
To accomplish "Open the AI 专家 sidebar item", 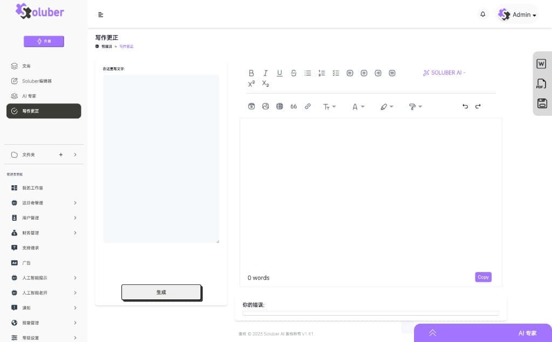I will coord(44,96).
